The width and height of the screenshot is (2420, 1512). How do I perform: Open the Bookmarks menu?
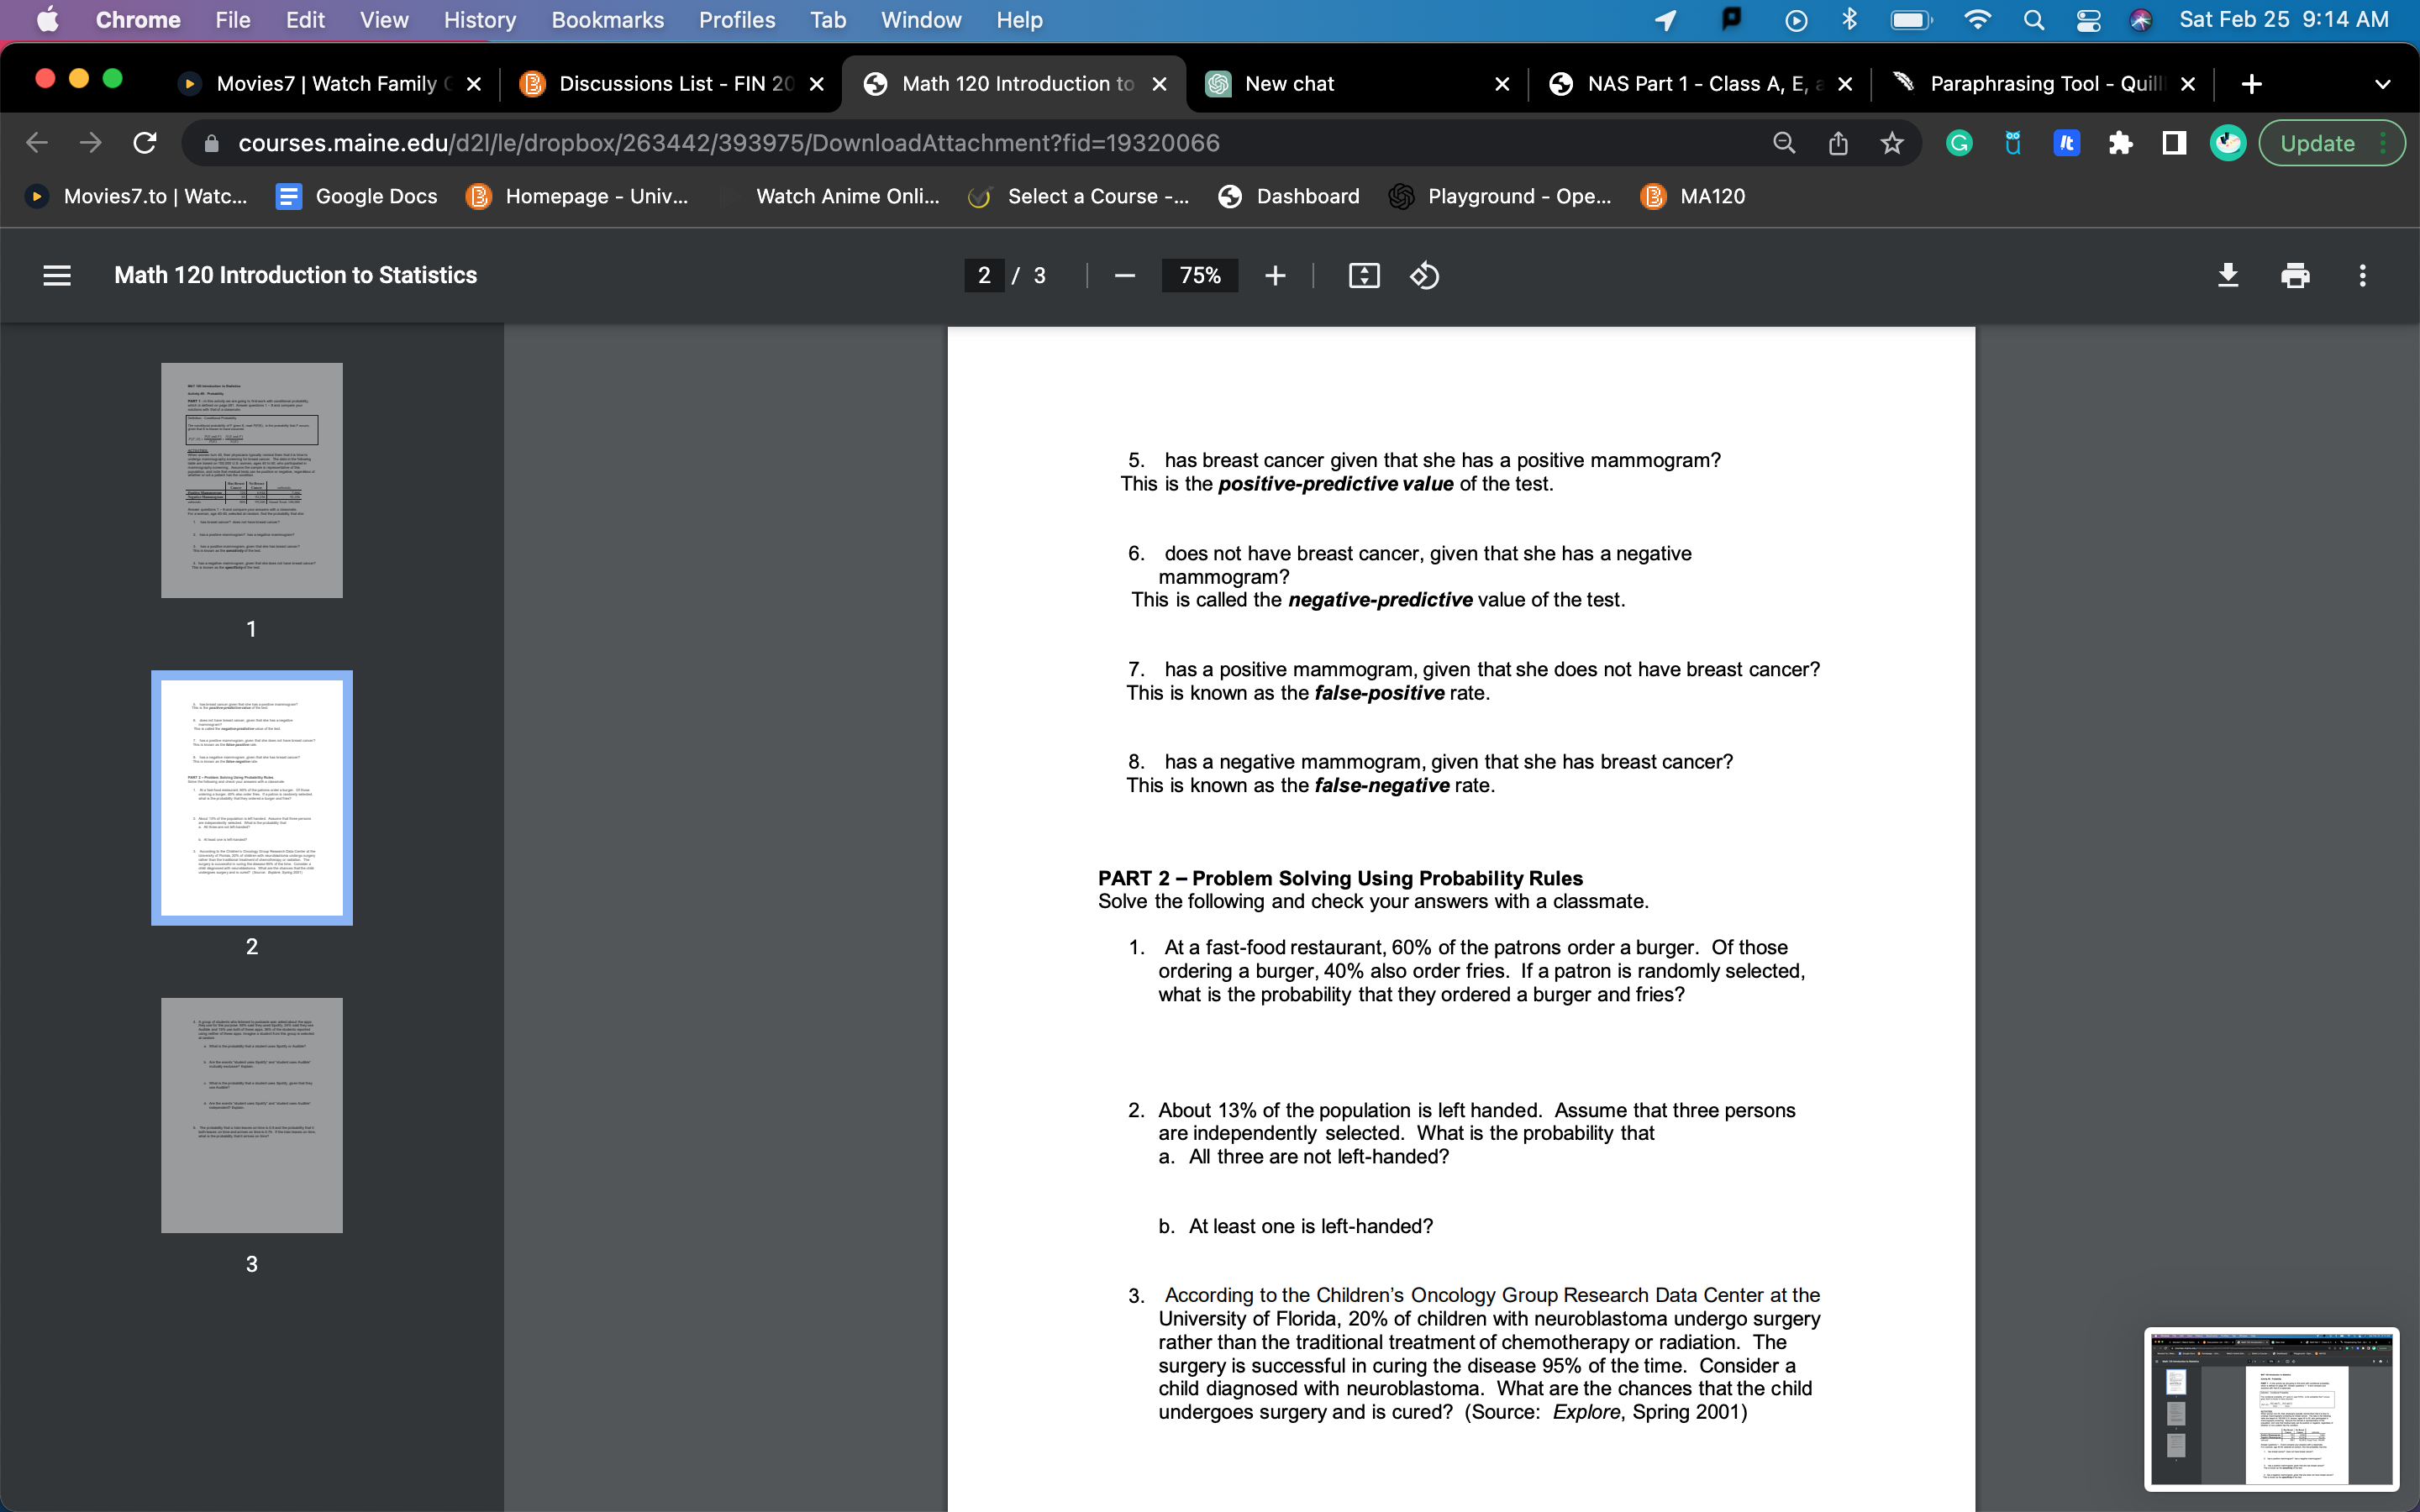coord(607,20)
